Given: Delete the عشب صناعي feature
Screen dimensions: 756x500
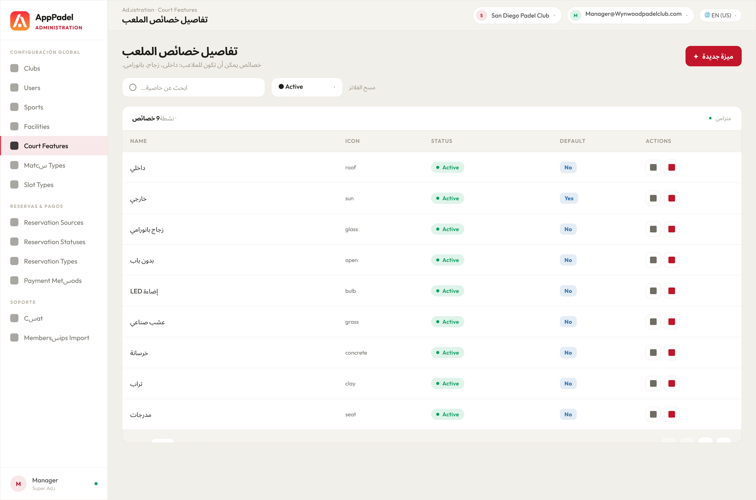Looking at the screenshot, I should coord(672,322).
